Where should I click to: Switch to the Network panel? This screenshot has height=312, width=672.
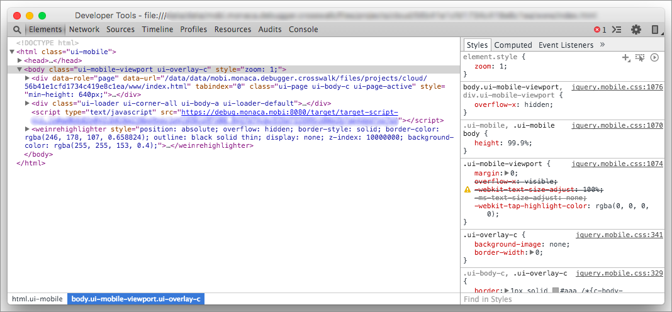tap(84, 30)
